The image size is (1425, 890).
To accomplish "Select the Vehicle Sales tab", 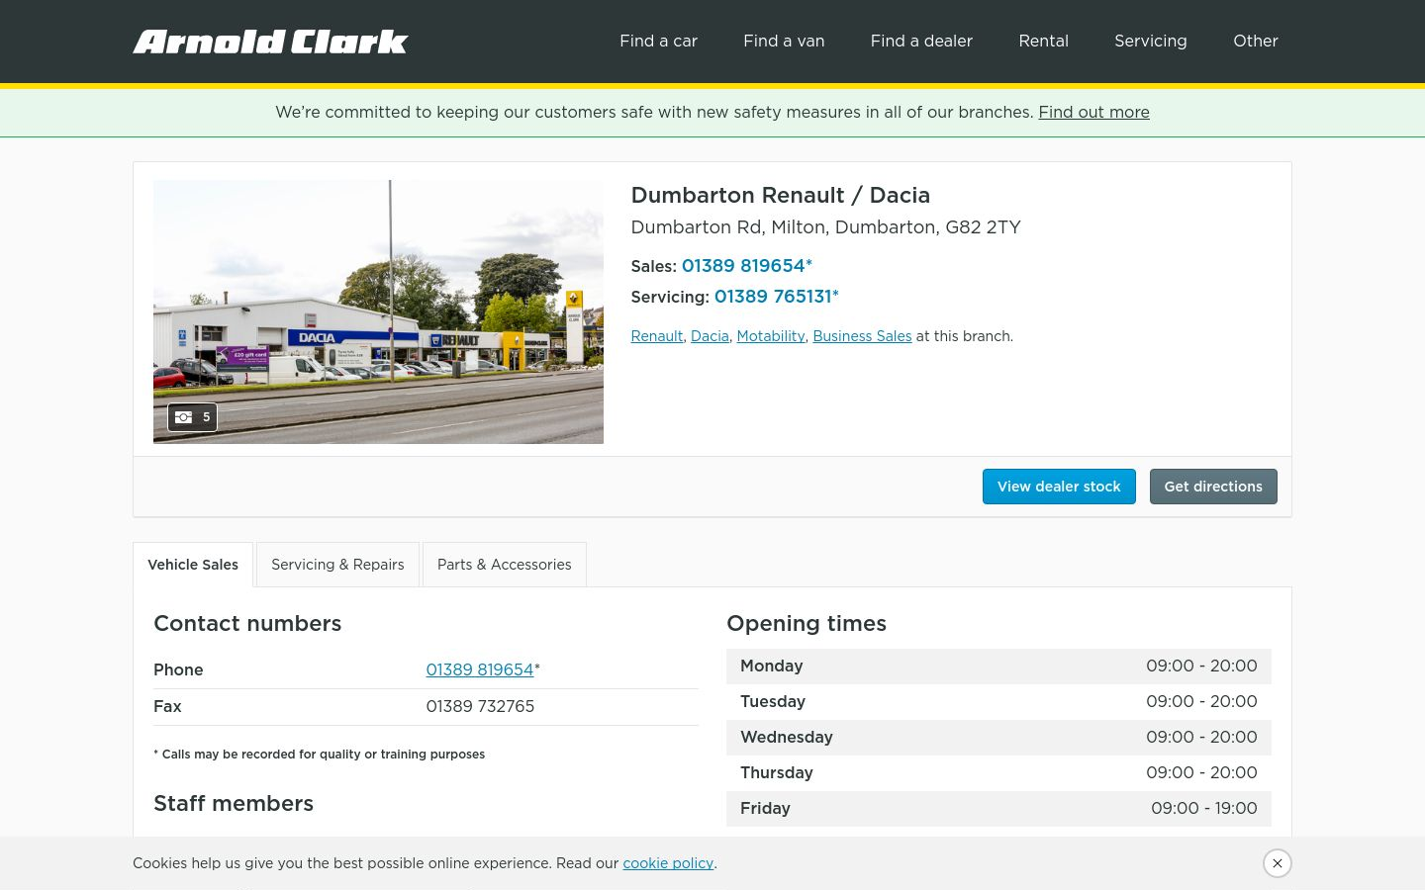I will click(x=193, y=565).
